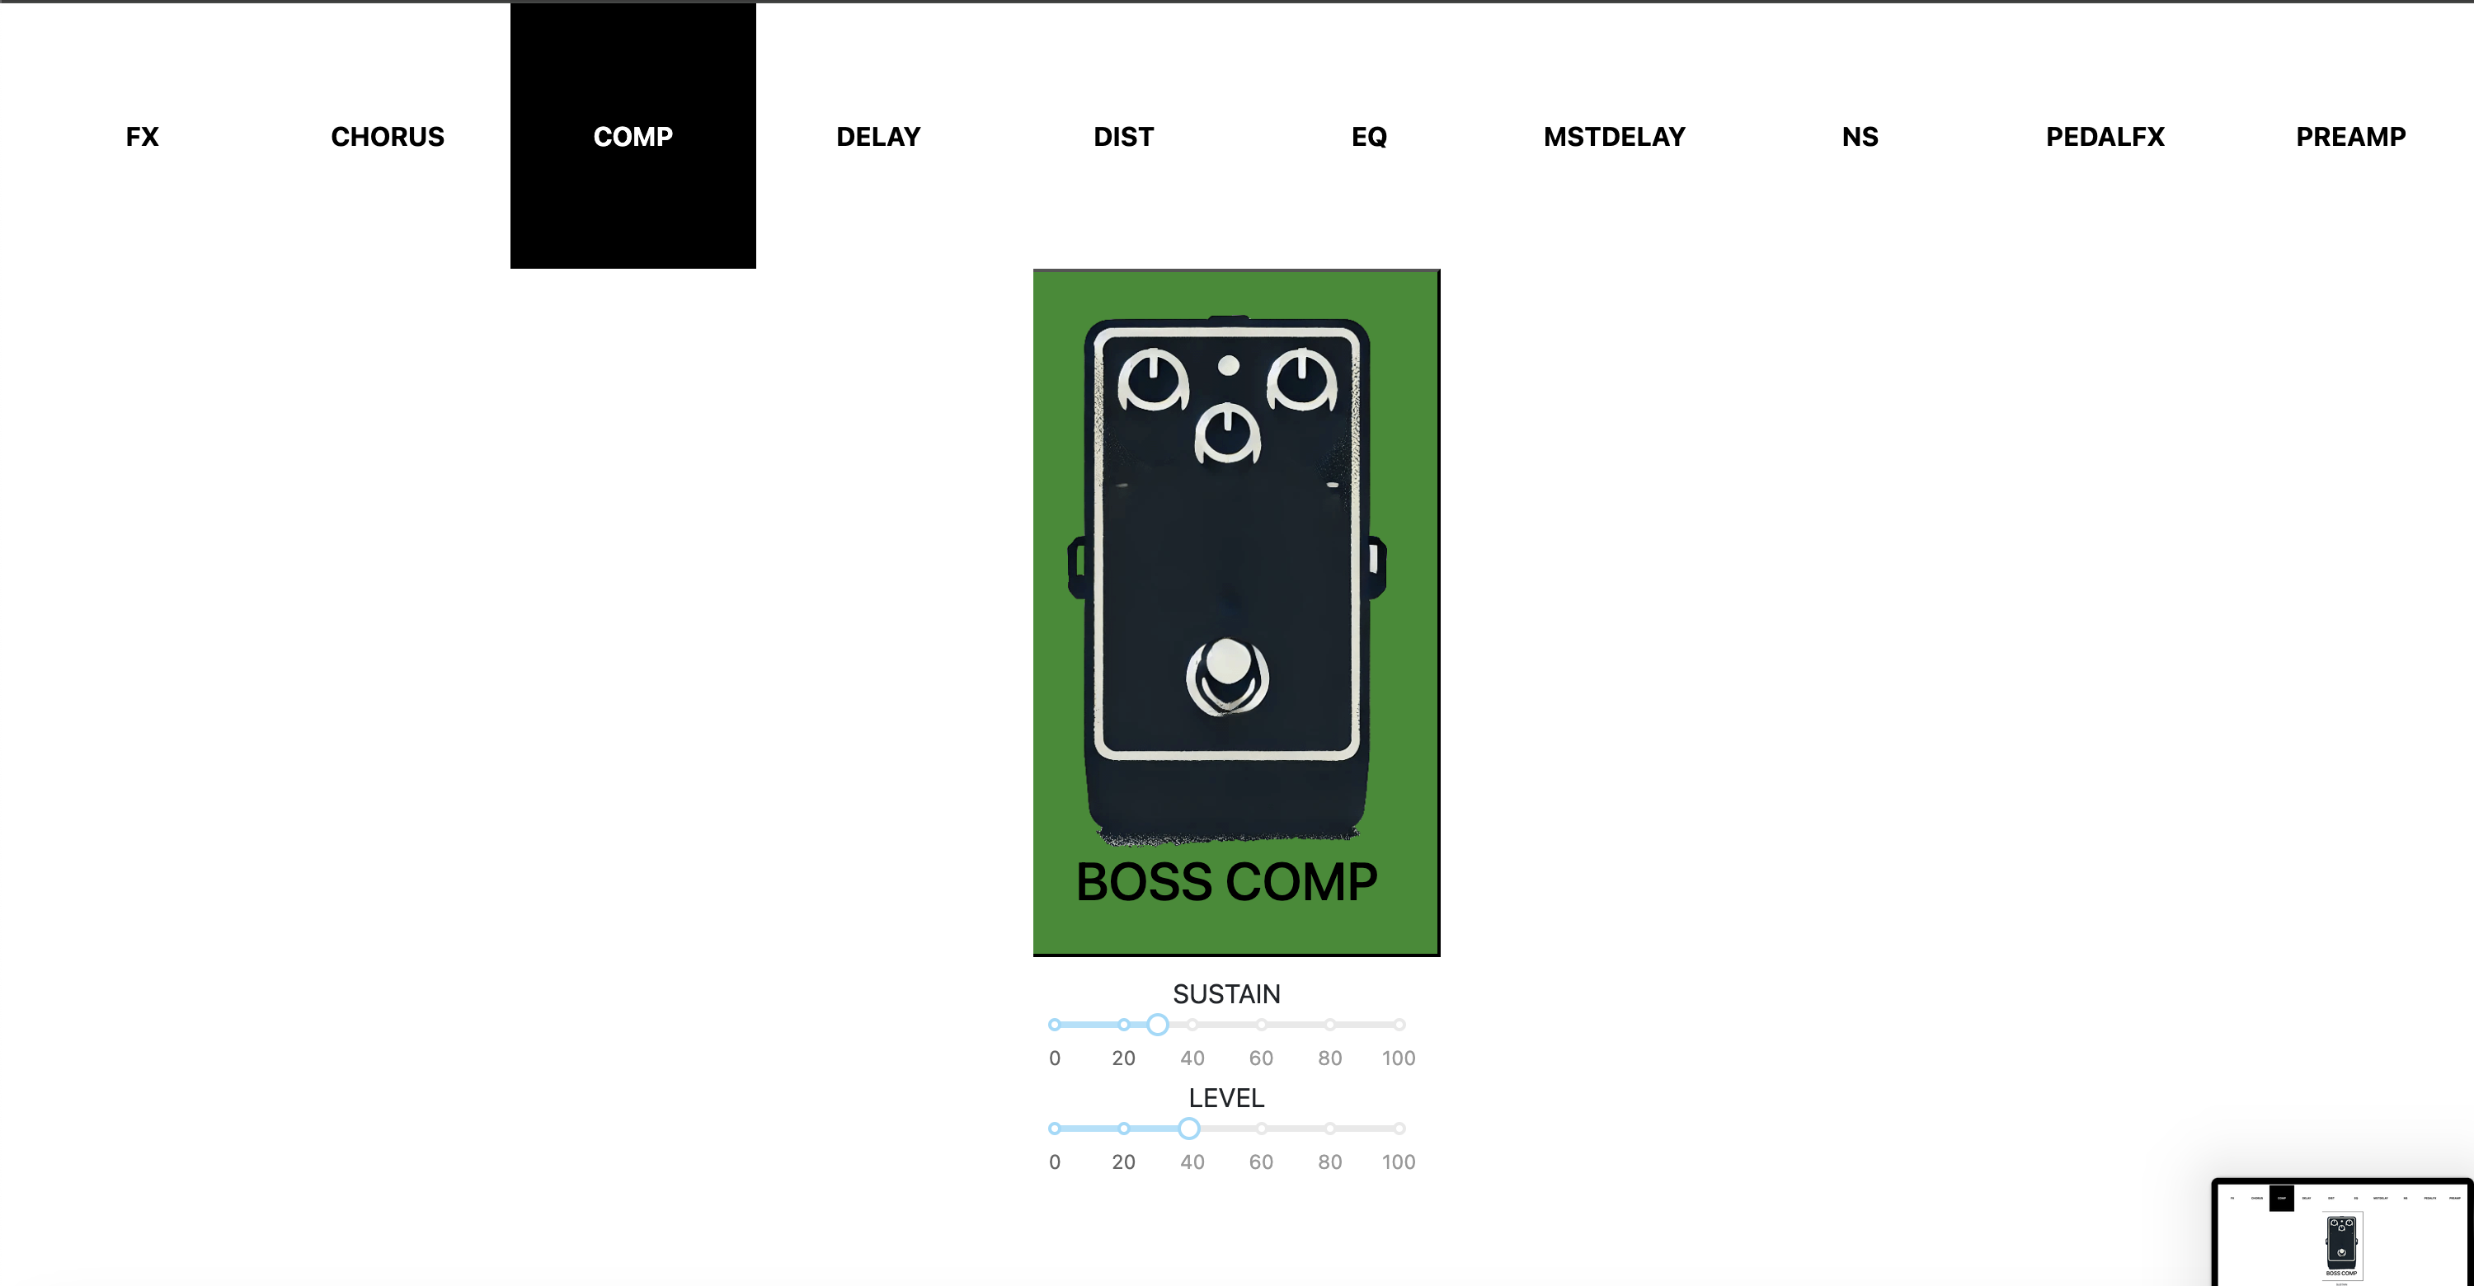
Task: Set LEVEL slider to the 100 mark
Action: pos(1399,1129)
